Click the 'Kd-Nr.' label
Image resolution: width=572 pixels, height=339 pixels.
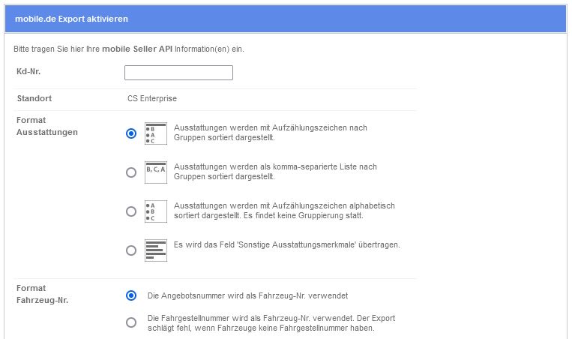(x=28, y=71)
